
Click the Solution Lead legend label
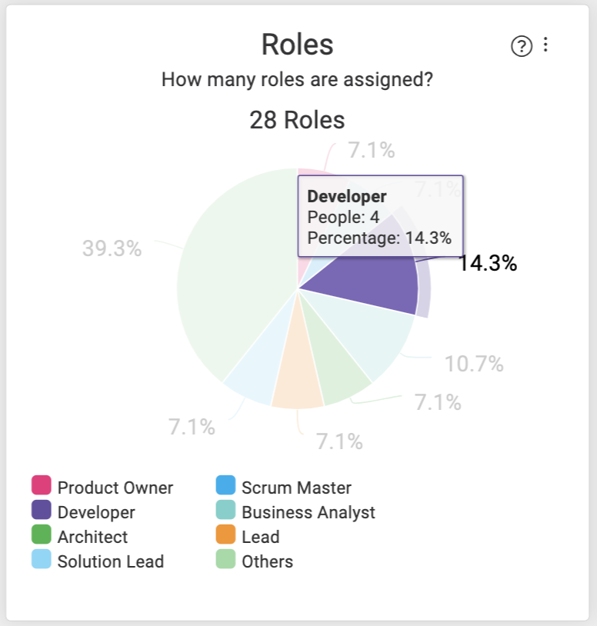coord(111,561)
